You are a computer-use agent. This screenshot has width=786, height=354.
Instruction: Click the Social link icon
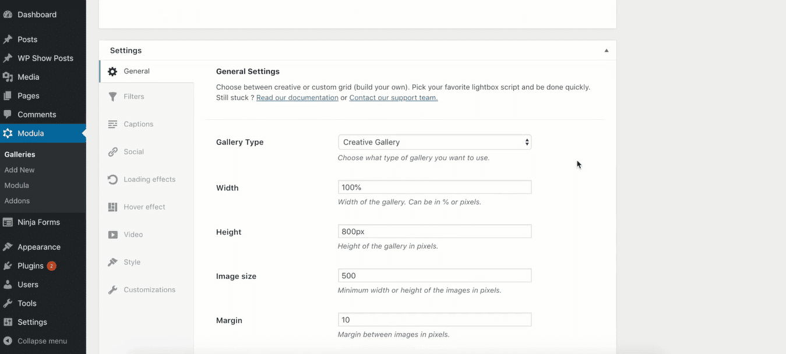(x=112, y=152)
